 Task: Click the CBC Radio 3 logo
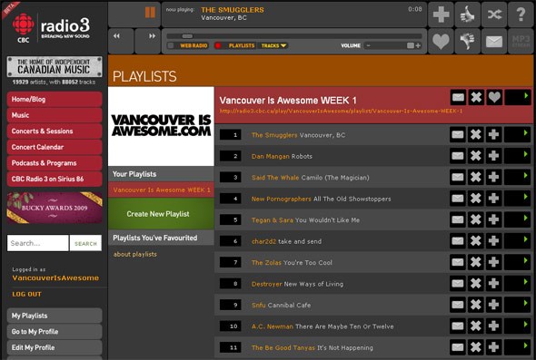(x=51, y=28)
